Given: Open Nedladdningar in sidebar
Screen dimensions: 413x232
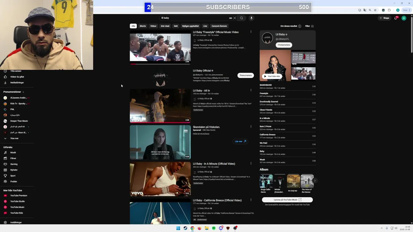Looking at the screenshot, I should coord(17,82).
